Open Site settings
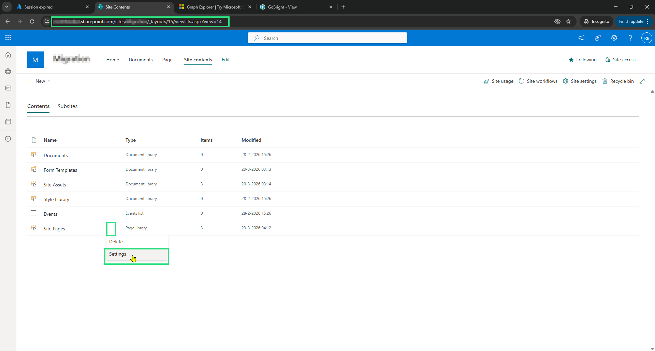The image size is (655, 351). pyautogui.click(x=580, y=81)
